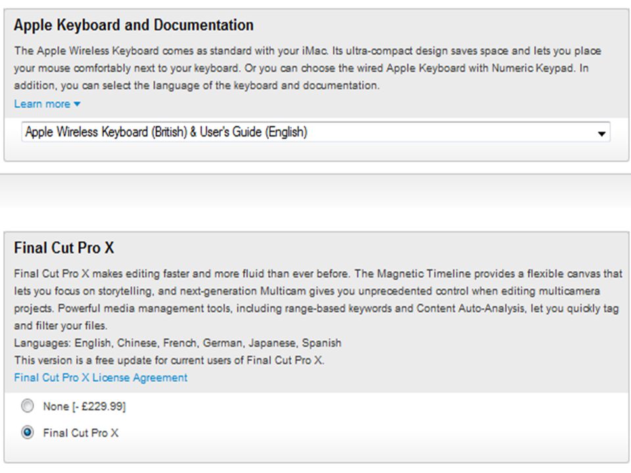Click the 'None [- £229.99]' option label
This screenshot has width=631, height=473.
click(x=85, y=406)
